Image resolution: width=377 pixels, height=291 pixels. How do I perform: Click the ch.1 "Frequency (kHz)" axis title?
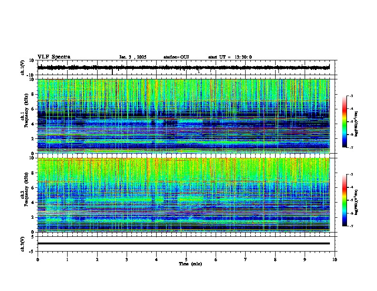click(x=26, y=110)
